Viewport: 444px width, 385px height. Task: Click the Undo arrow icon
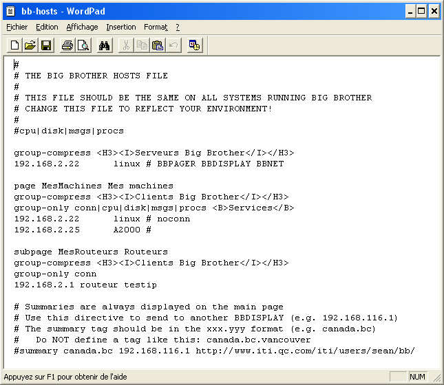173,46
